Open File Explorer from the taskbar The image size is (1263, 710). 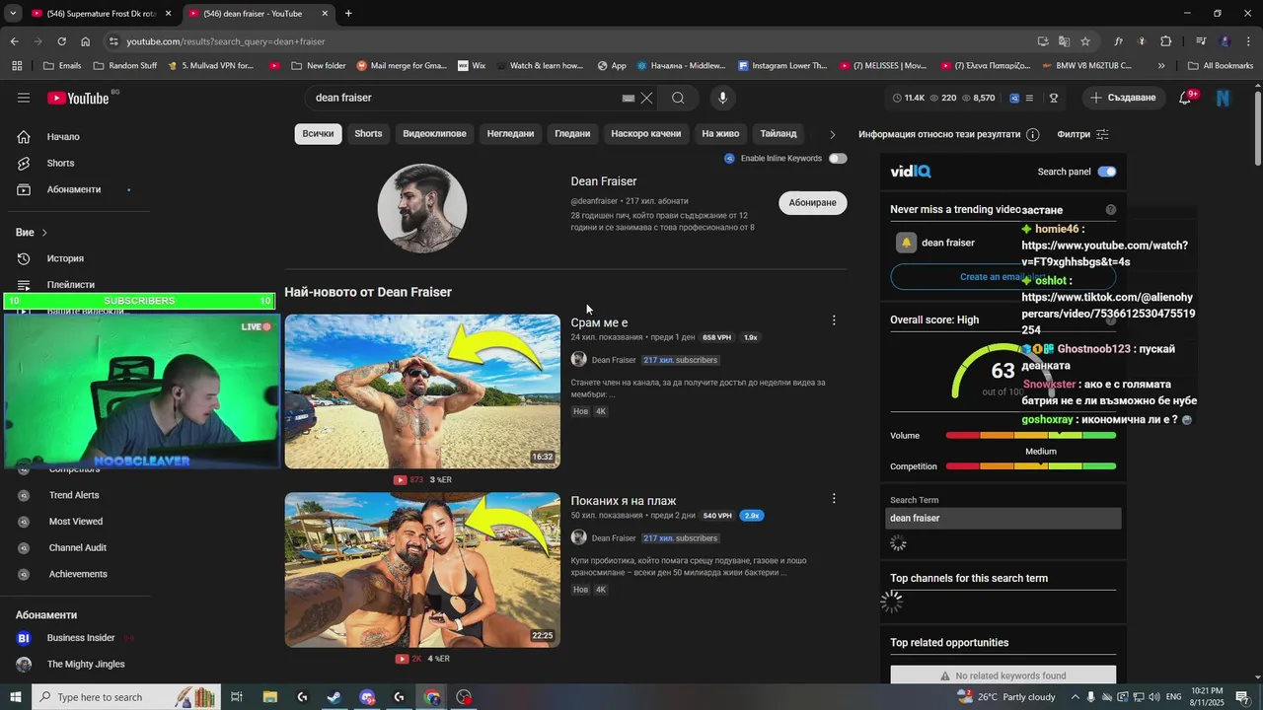(x=269, y=697)
